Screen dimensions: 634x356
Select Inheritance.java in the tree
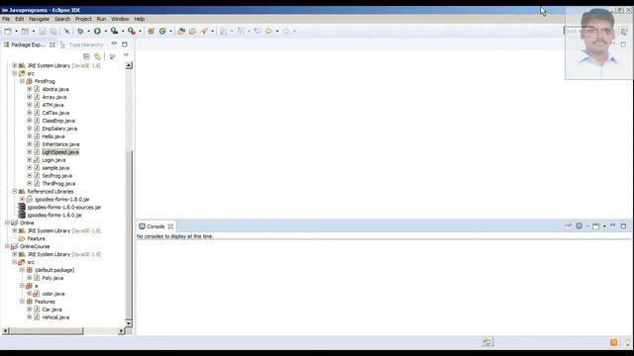coord(60,144)
